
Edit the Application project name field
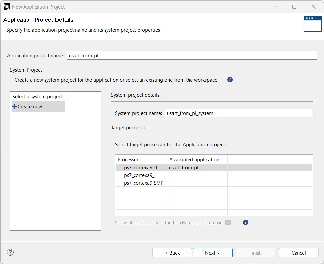click(x=192, y=56)
